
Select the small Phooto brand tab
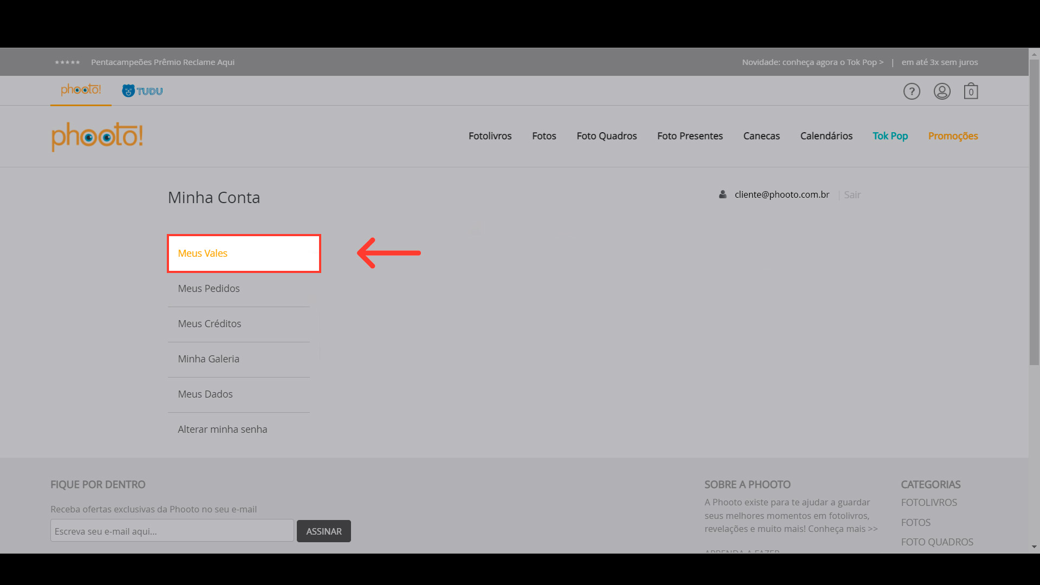(x=81, y=90)
